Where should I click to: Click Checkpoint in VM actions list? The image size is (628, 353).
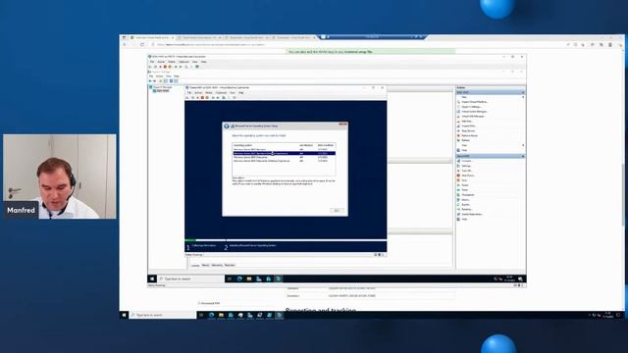click(468, 195)
